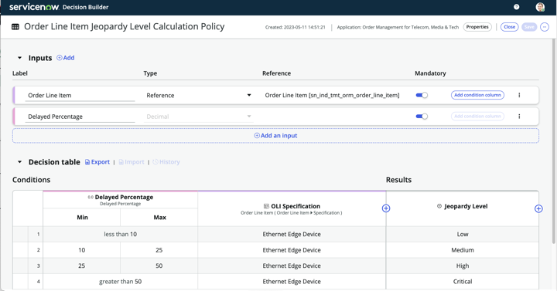
Task: Add condition column for Order Line Item
Action: coord(477,95)
